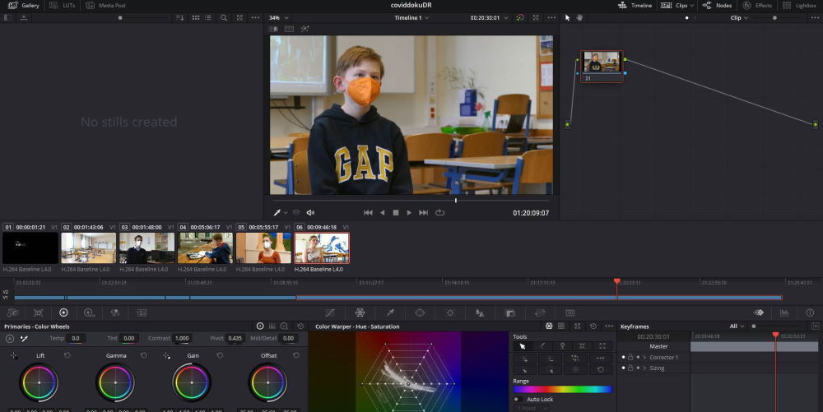Switch to the Media Pool

pos(105,5)
